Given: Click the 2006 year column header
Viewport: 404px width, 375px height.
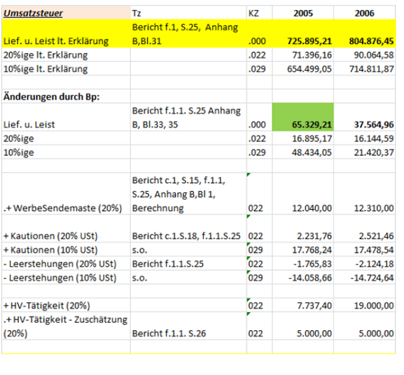Looking at the screenshot, I should coord(364,12).
